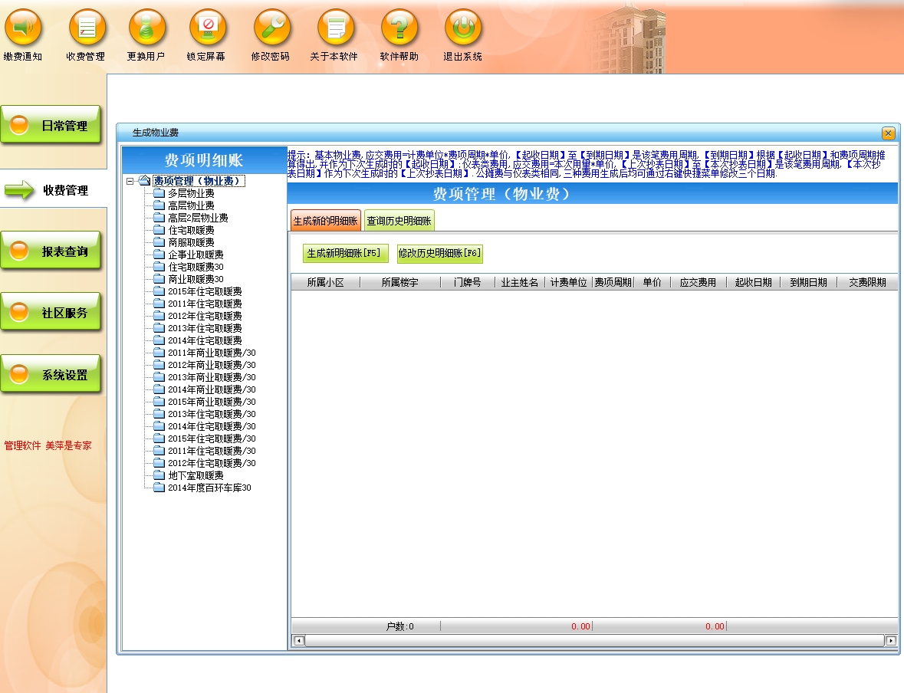Select 地下室取暖费 tree item
This screenshot has height=693, width=904.
coord(196,475)
